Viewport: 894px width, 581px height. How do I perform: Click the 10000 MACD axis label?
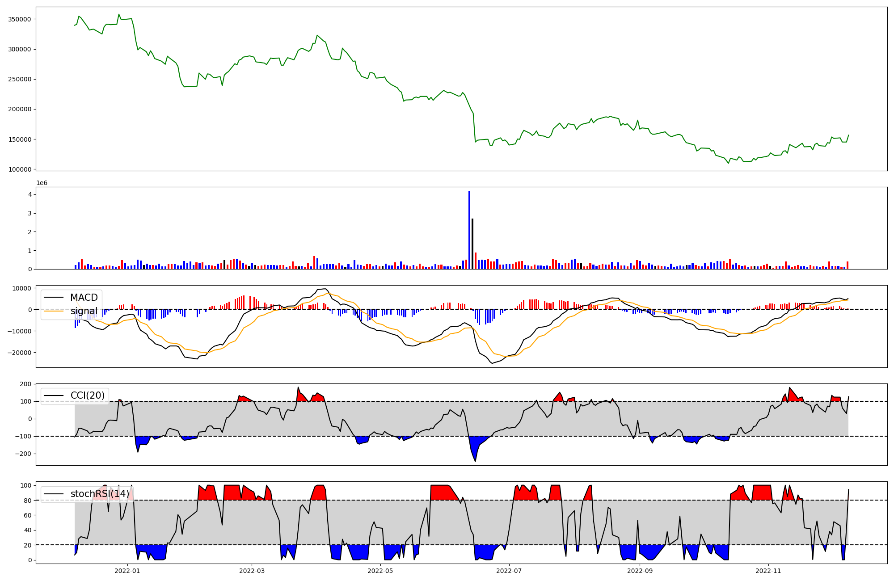pos(22,288)
